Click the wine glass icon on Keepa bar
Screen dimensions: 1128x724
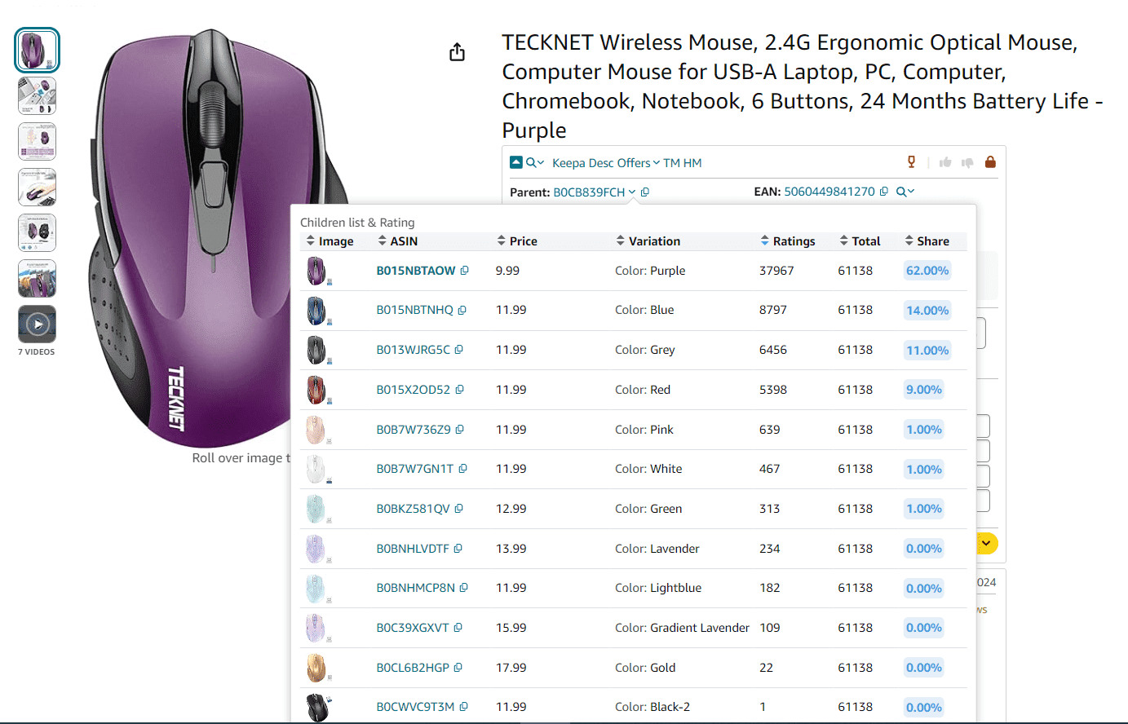pos(911,161)
